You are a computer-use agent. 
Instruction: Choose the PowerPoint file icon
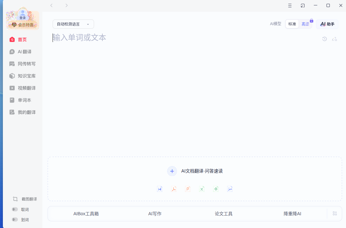point(188,189)
